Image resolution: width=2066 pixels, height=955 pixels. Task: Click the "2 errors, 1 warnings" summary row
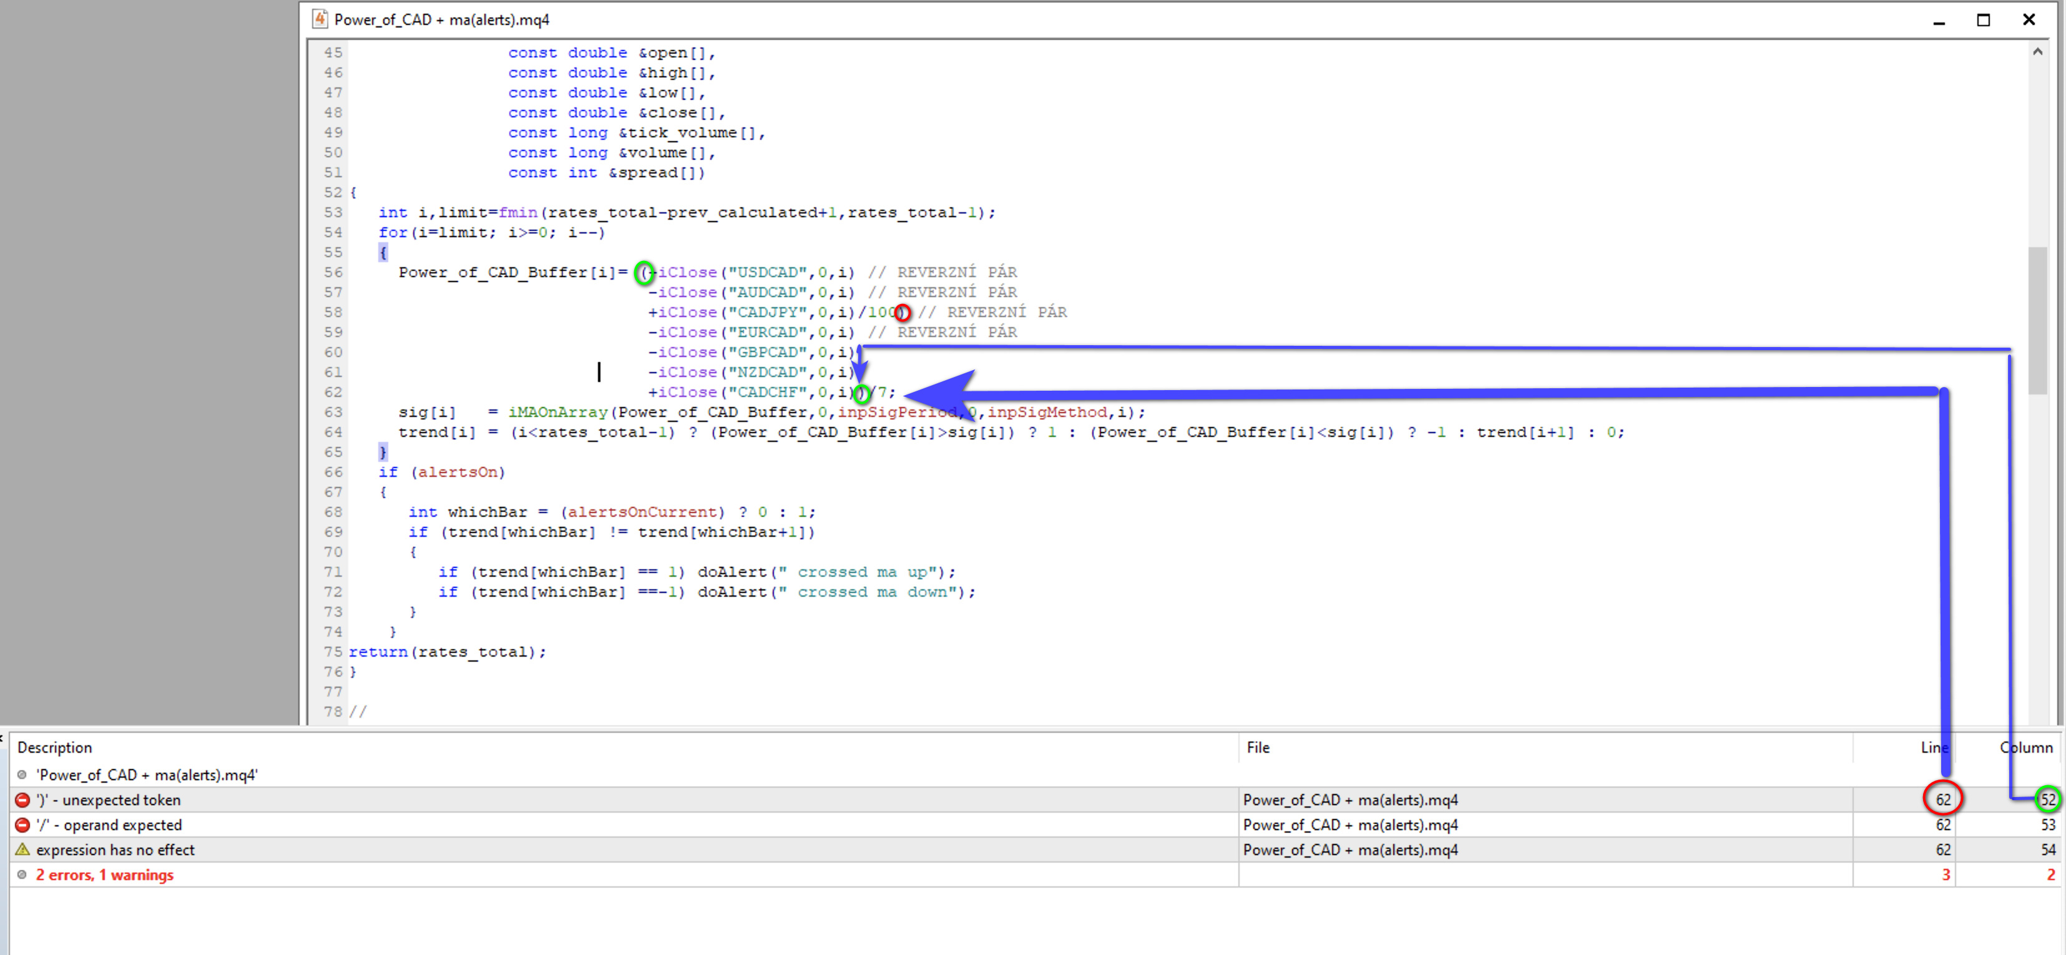pos(104,874)
